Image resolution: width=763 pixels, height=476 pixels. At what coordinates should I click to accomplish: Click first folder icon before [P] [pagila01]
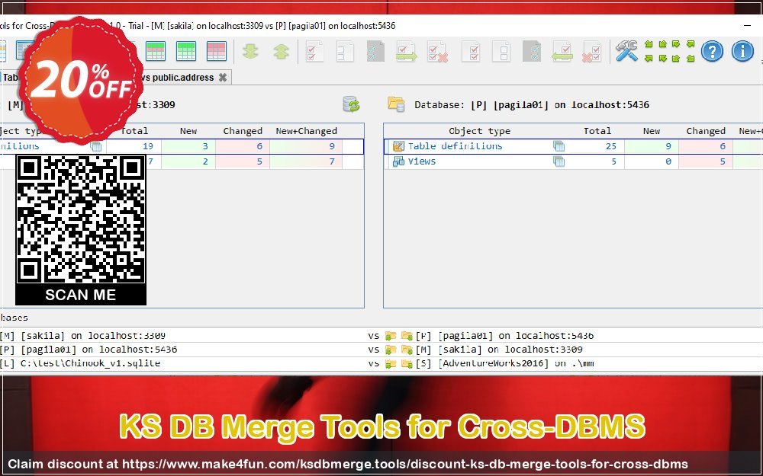coord(390,336)
